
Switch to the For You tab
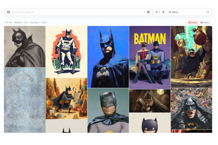[9, 22]
